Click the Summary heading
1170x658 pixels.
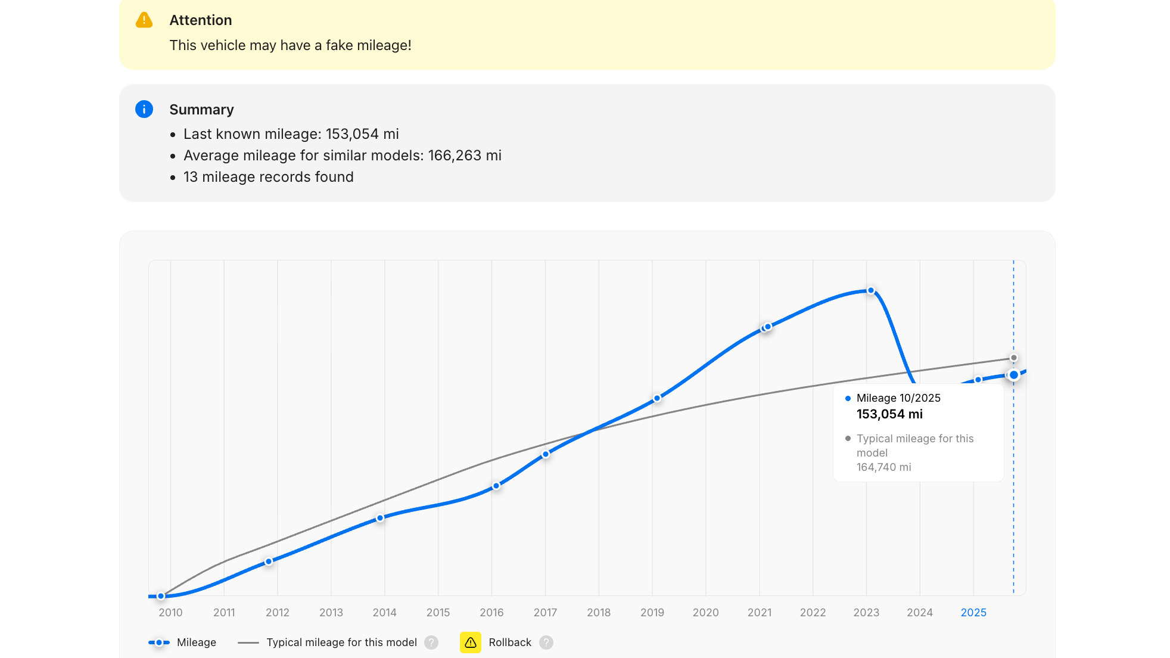(x=201, y=110)
